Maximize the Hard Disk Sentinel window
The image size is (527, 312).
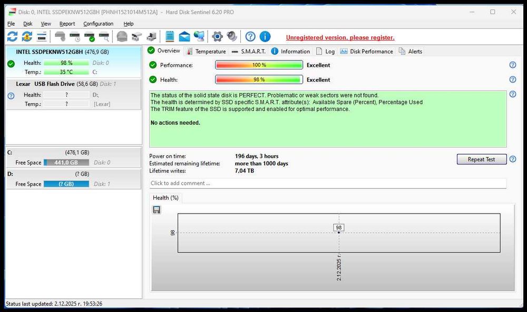point(492,12)
